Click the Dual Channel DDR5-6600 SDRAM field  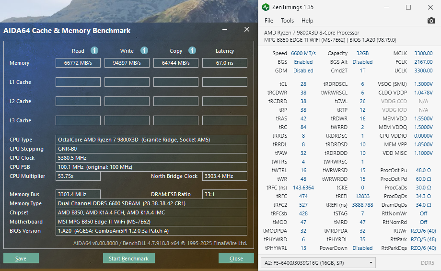(151, 203)
